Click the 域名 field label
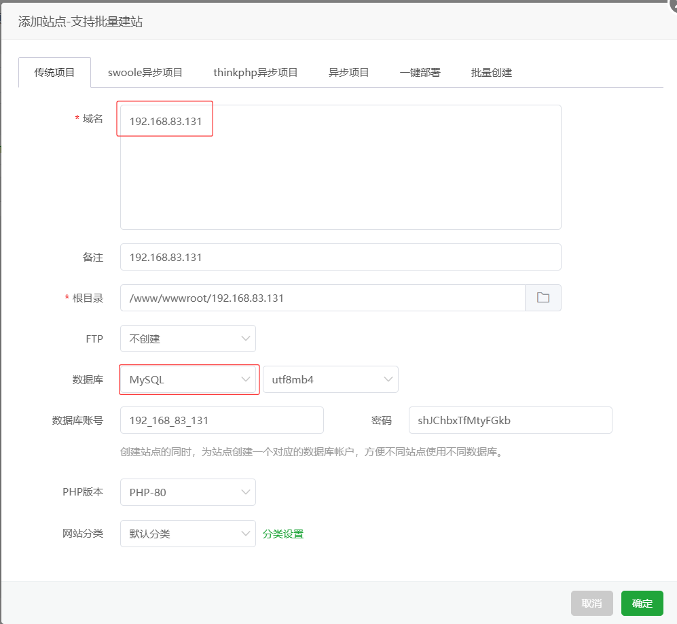The height and width of the screenshot is (624, 677). pyautogui.click(x=92, y=118)
